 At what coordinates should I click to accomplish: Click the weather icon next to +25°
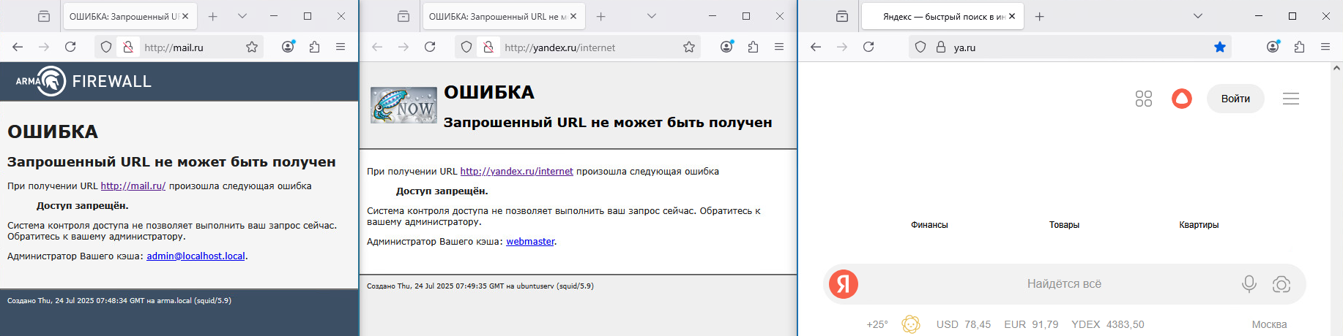[910, 324]
